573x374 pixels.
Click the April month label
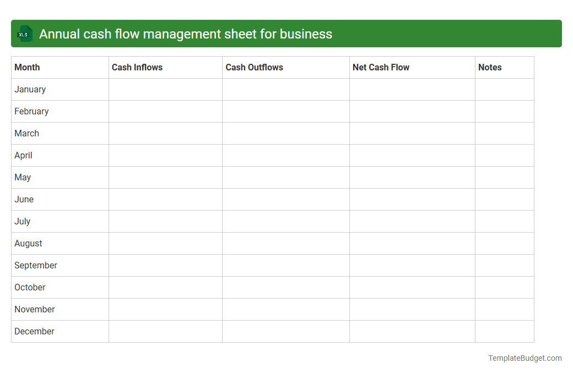[x=23, y=155]
